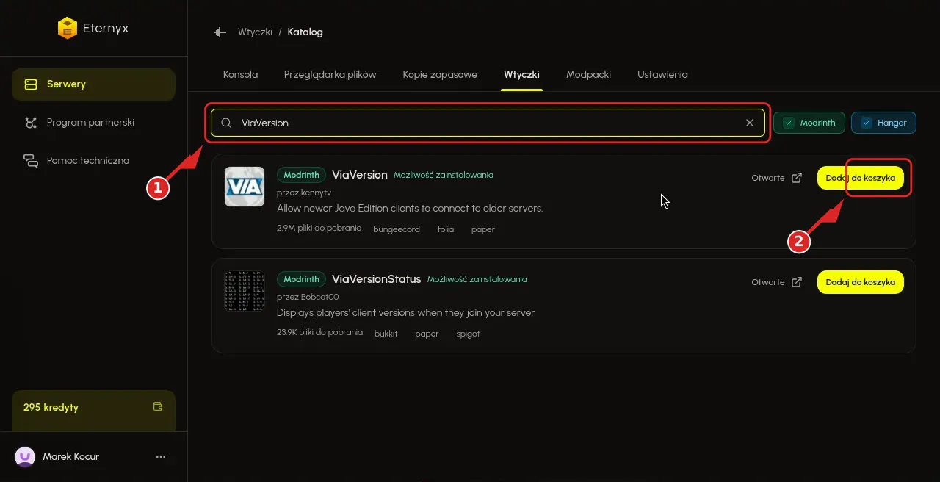This screenshot has width=940, height=482.
Task: Click the back arrow next to Wtyczki
Action: [x=220, y=32]
